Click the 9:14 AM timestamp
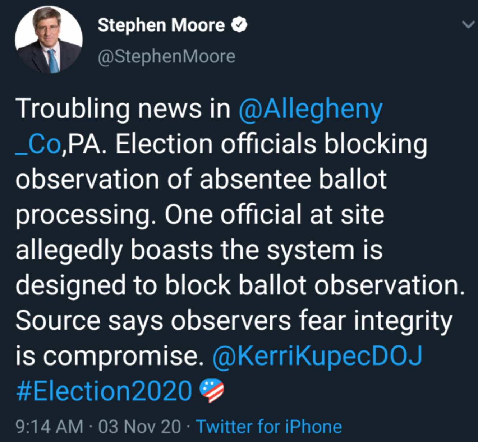478x442 pixels. [x=49, y=427]
